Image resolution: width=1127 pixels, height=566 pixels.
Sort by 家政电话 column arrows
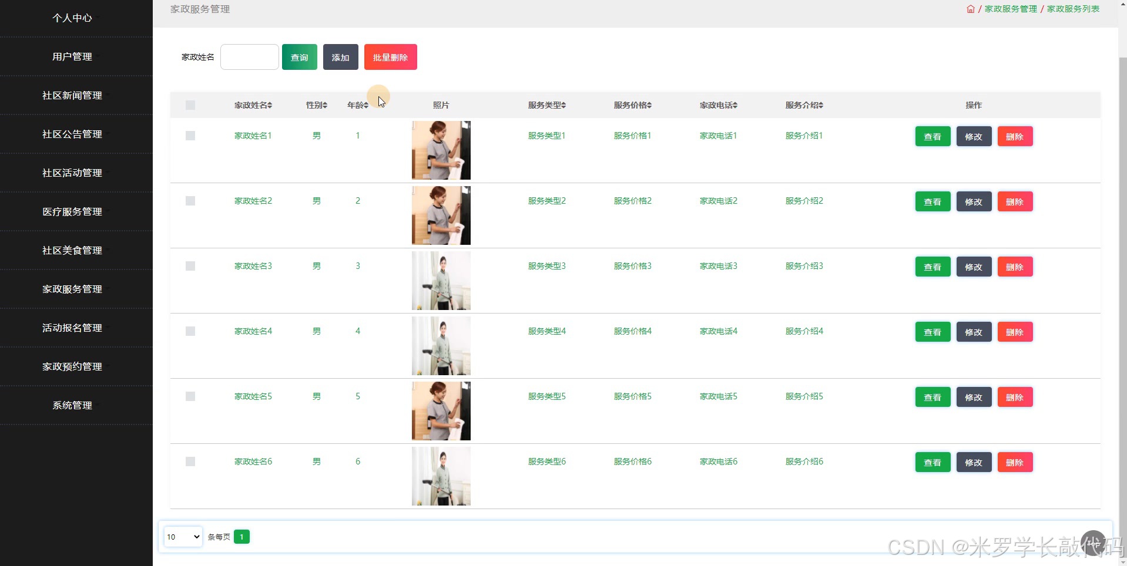click(736, 105)
